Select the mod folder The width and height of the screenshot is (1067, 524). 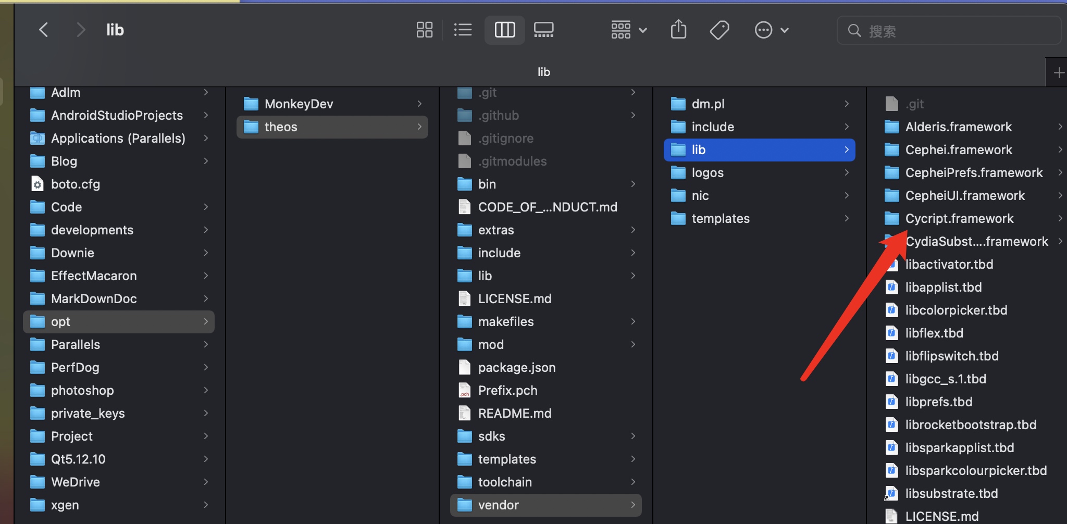546,344
